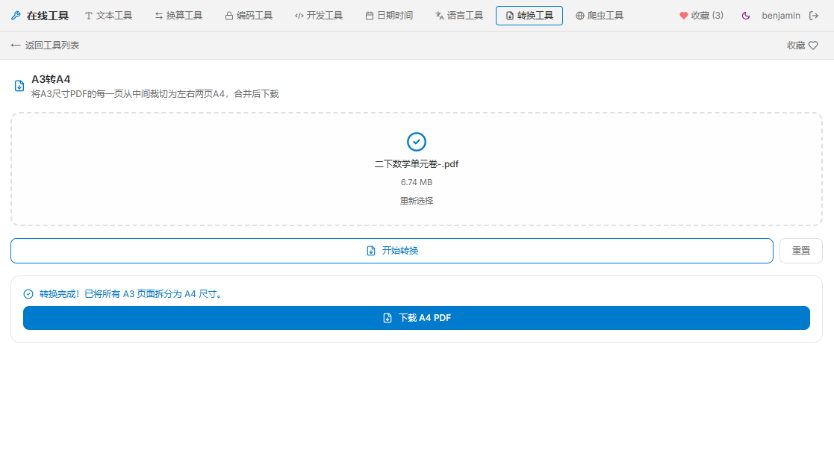
Task: Switch to the 语言工具 tab
Action: coord(459,16)
